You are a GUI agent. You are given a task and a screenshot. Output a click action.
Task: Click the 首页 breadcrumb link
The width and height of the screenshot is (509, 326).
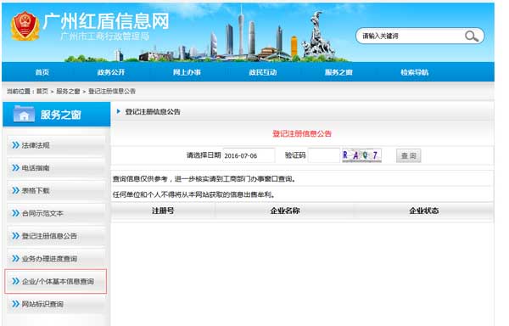pos(42,91)
